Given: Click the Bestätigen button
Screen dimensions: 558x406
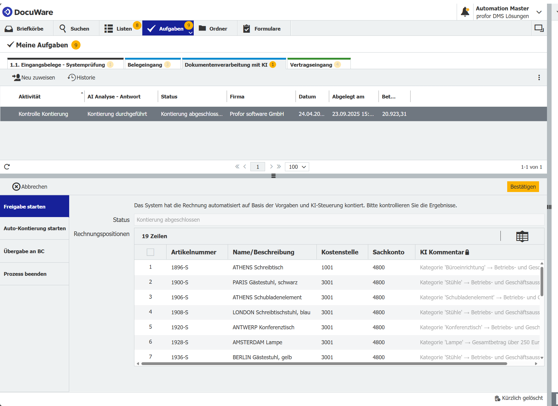Looking at the screenshot, I should click(x=523, y=186).
